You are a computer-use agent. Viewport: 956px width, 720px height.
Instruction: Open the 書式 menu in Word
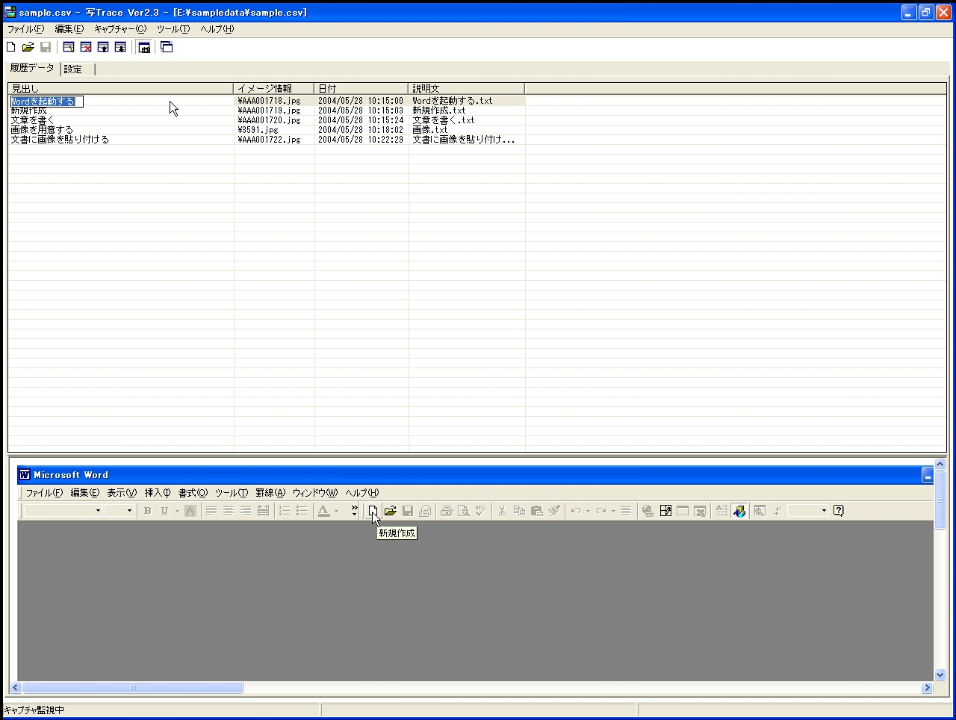(x=193, y=493)
